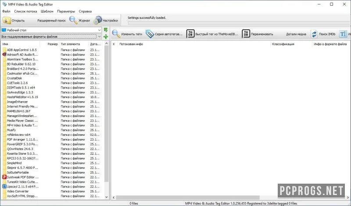
Task: Sort by Тип элемента column header
Action: click(74, 44)
